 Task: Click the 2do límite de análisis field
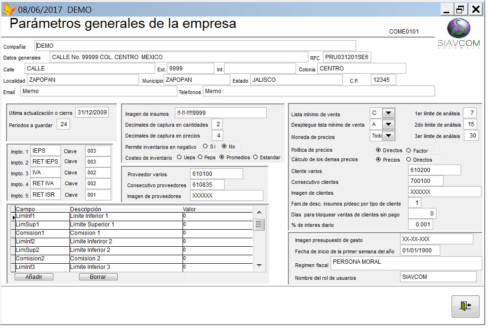click(471, 124)
